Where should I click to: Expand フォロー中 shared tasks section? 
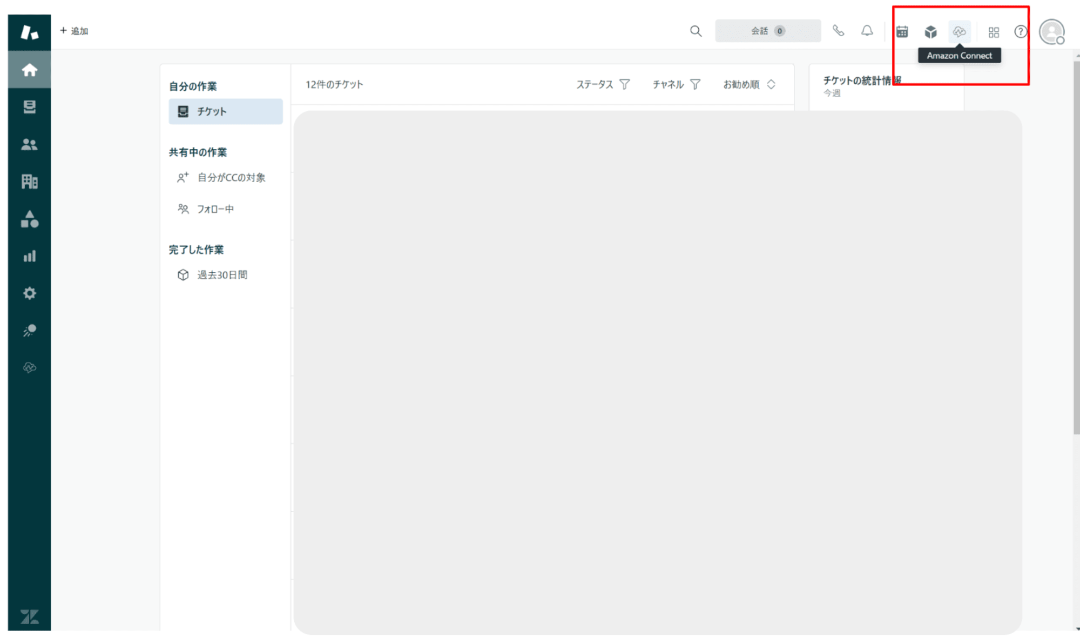click(x=215, y=209)
